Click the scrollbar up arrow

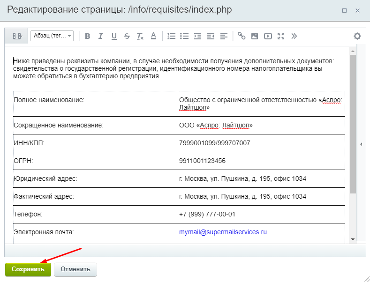pyautogui.click(x=353, y=51)
